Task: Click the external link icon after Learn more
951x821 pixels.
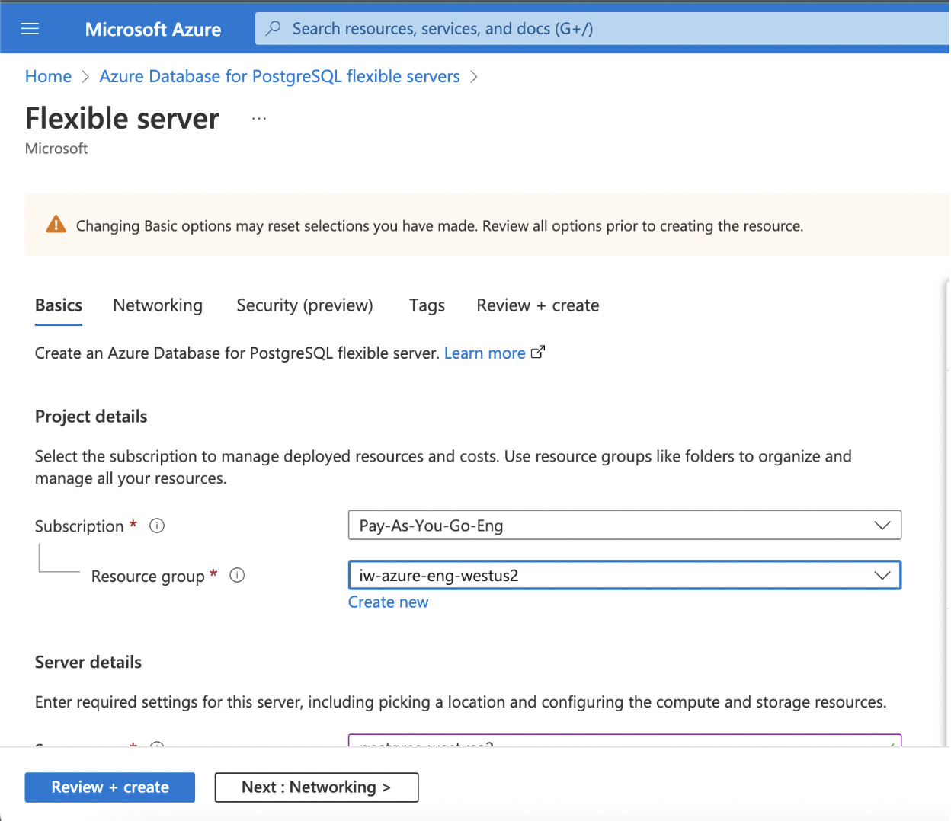Action: point(538,353)
